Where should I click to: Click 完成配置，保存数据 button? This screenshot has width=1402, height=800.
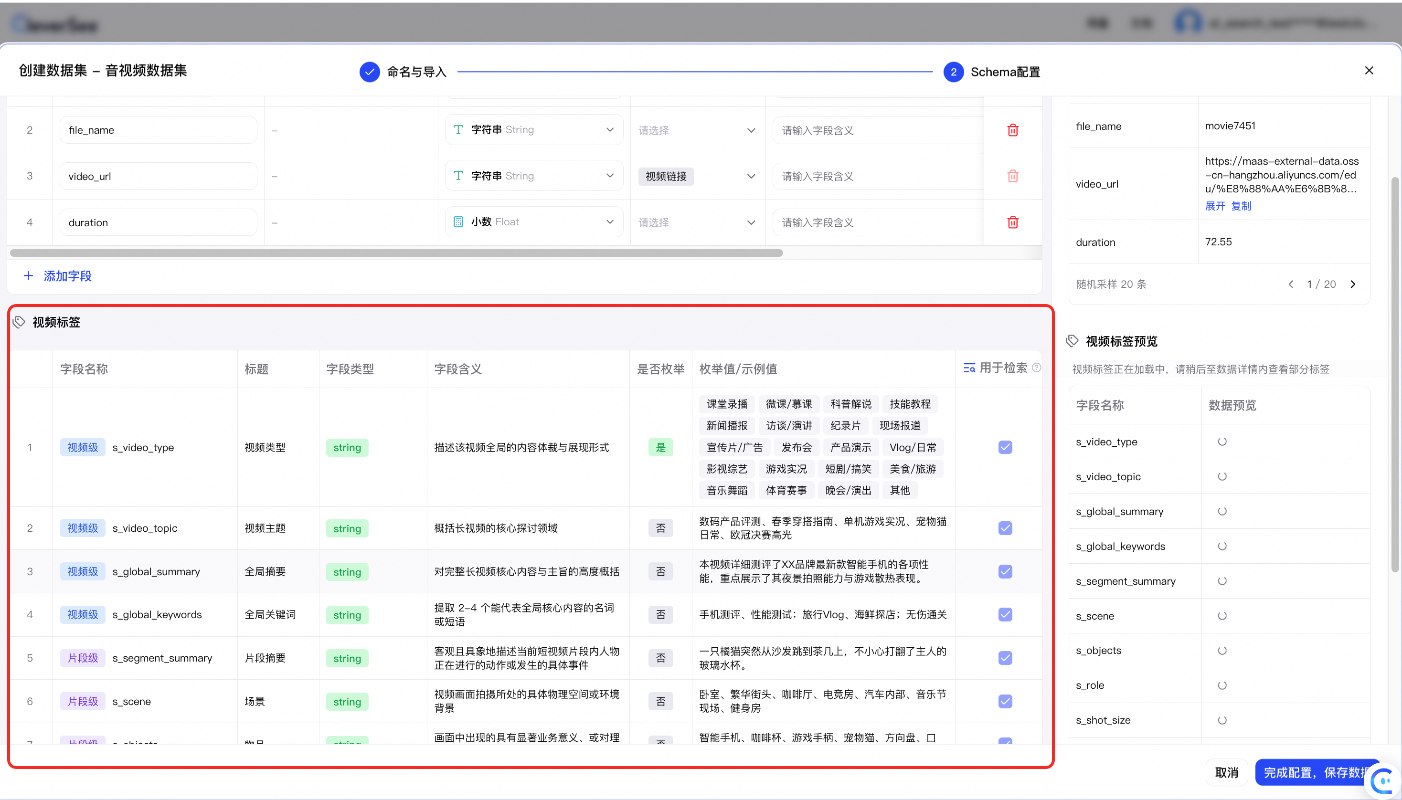point(1317,772)
